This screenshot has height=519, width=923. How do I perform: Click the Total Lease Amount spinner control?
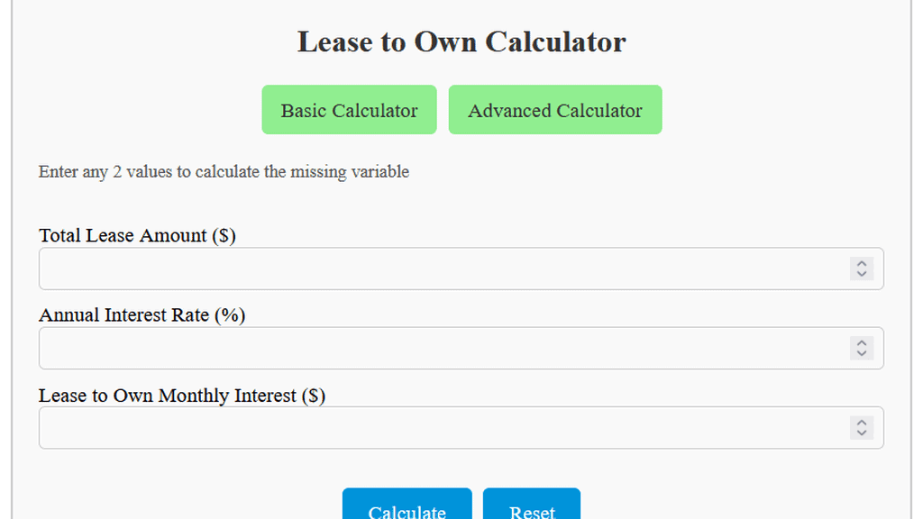click(x=861, y=269)
